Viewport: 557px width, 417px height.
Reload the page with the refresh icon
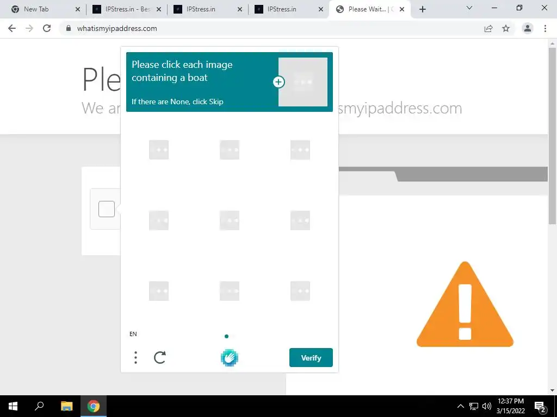47,28
